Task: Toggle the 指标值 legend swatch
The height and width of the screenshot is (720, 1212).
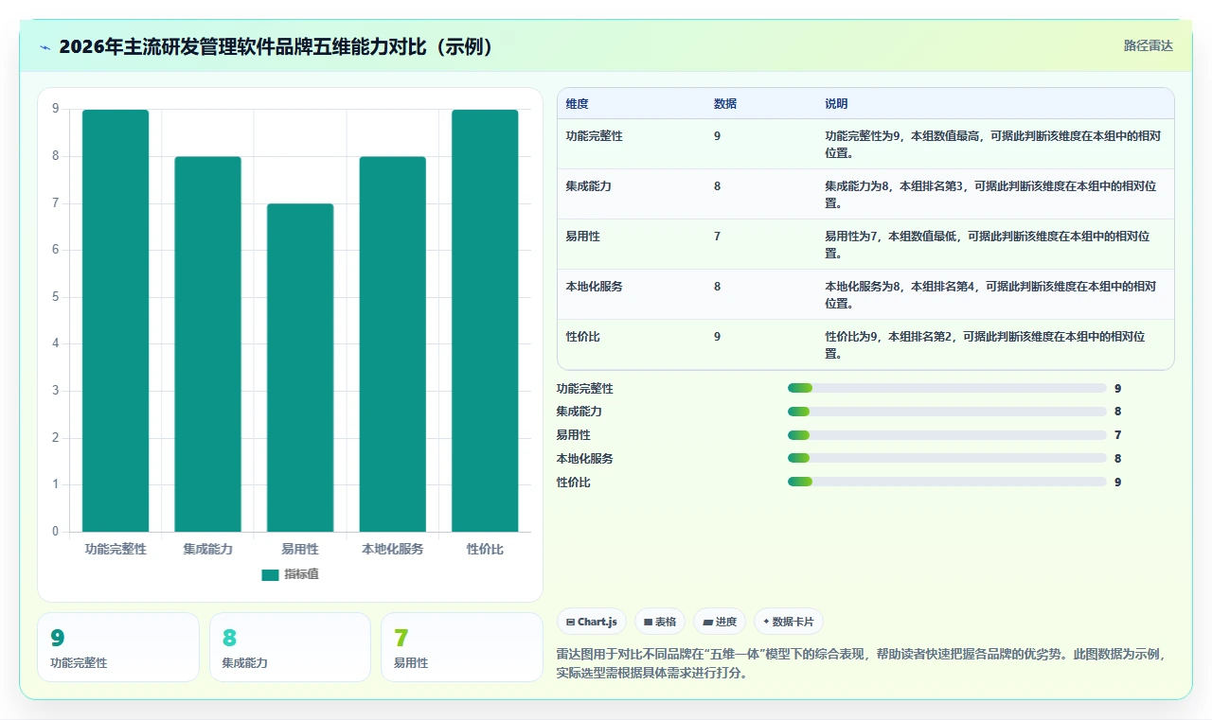Action: pyautogui.click(x=270, y=574)
